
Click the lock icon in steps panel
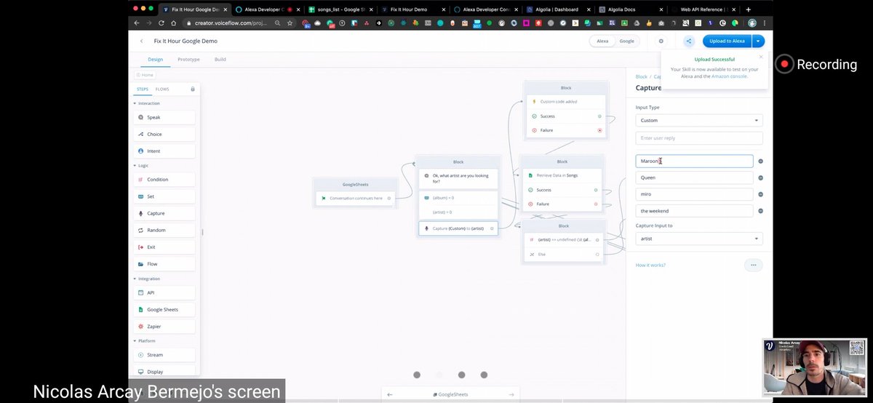click(x=192, y=89)
